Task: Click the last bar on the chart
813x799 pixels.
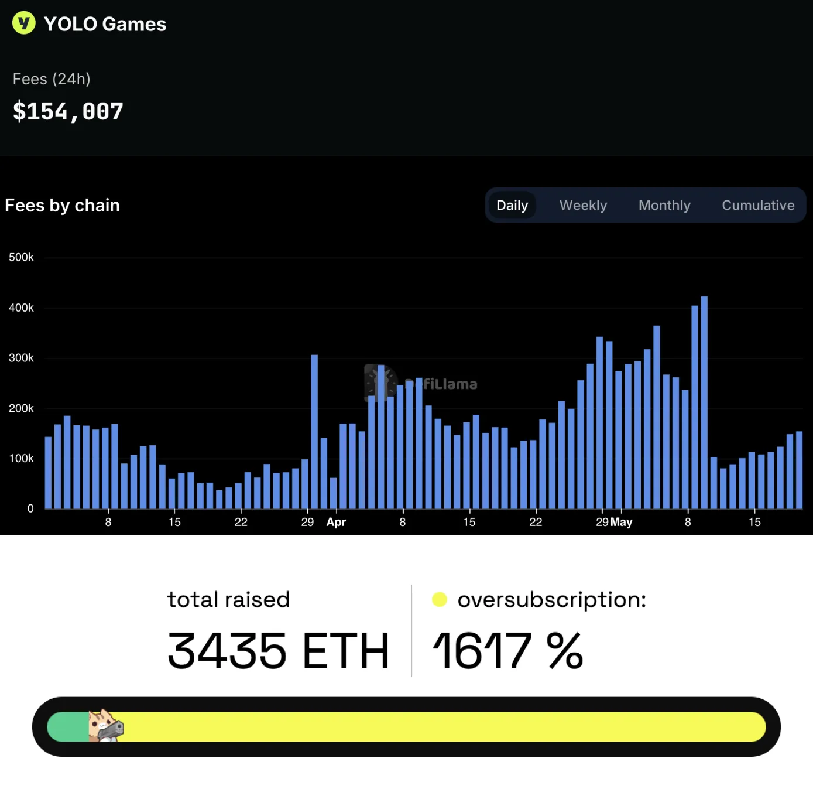Action: pyautogui.click(x=800, y=470)
